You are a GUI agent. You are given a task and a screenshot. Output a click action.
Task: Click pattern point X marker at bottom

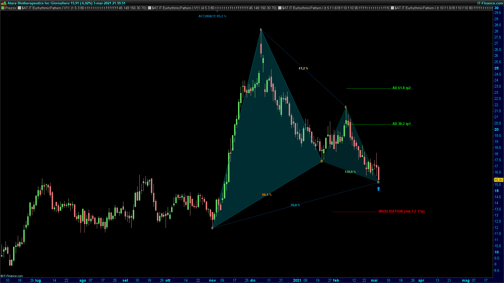[212, 228]
